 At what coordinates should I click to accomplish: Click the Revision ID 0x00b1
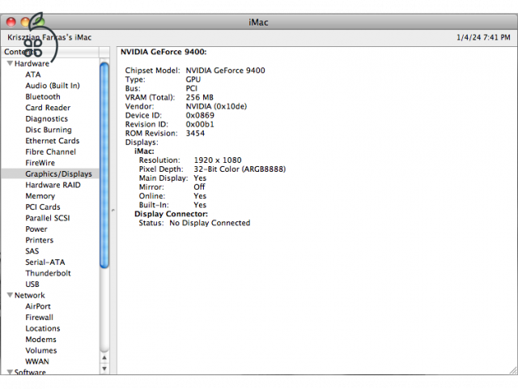[x=200, y=124]
